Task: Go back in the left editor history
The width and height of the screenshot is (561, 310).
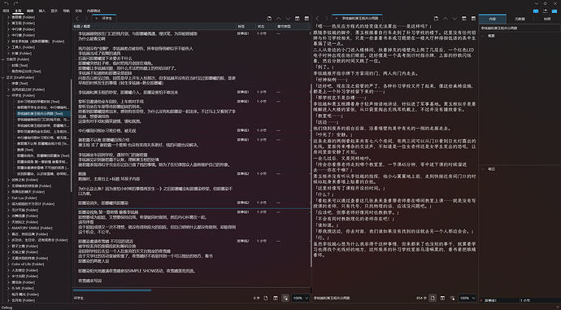Action: pos(77,18)
